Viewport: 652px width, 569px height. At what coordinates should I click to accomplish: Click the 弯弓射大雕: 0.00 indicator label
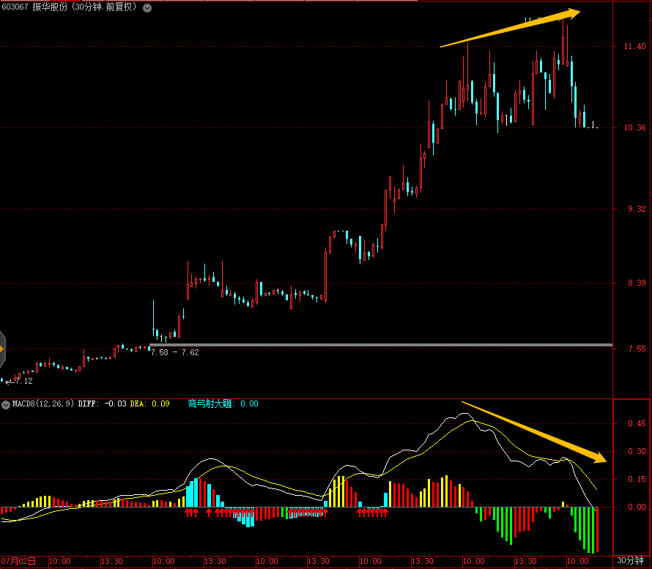223,403
